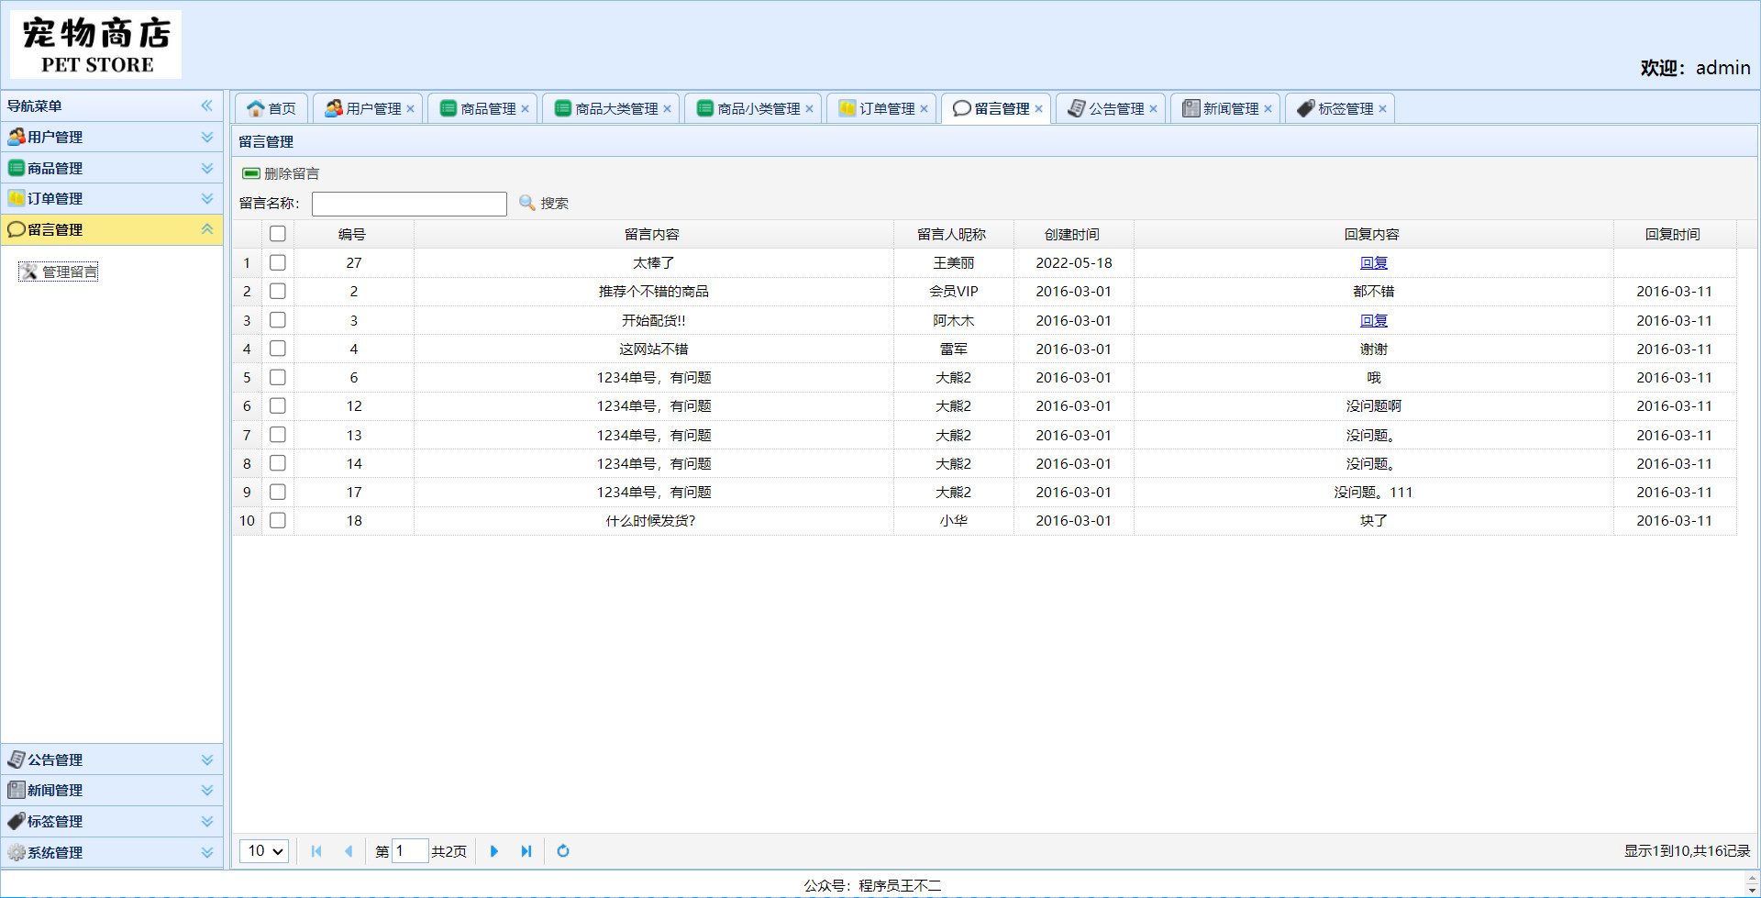Check the row with 编号 13
Viewport: 1761px width, 898px height.
click(x=278, y=435)
